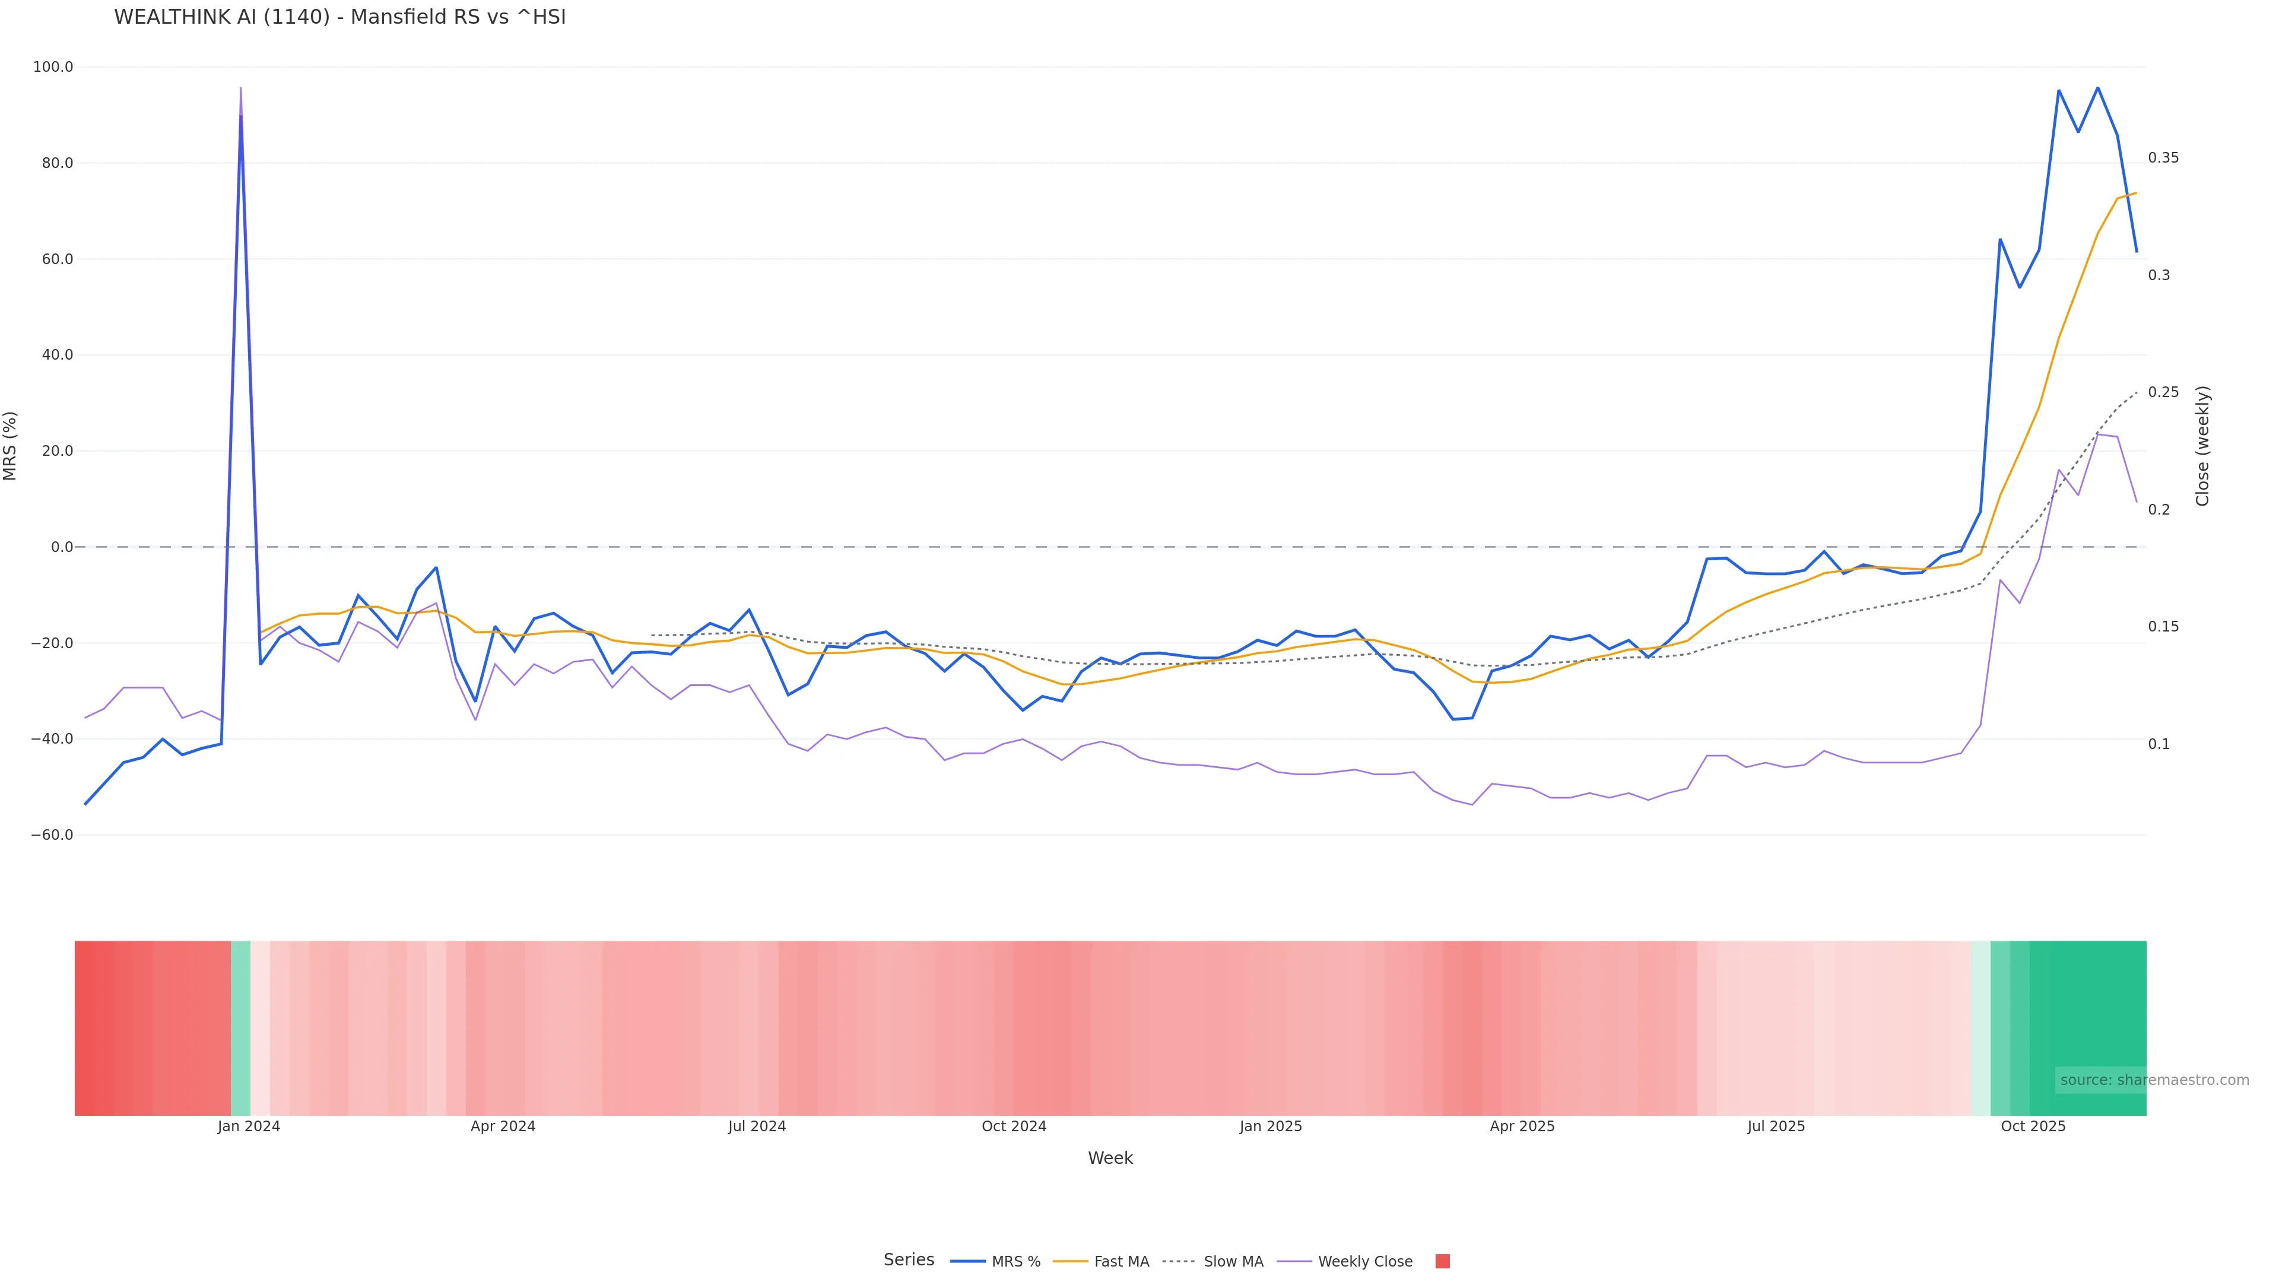Viewport: 2279px width, 1282px height.
Task: Click the darkest red heatmap band at far left
Action: (x=94, y=1027)
